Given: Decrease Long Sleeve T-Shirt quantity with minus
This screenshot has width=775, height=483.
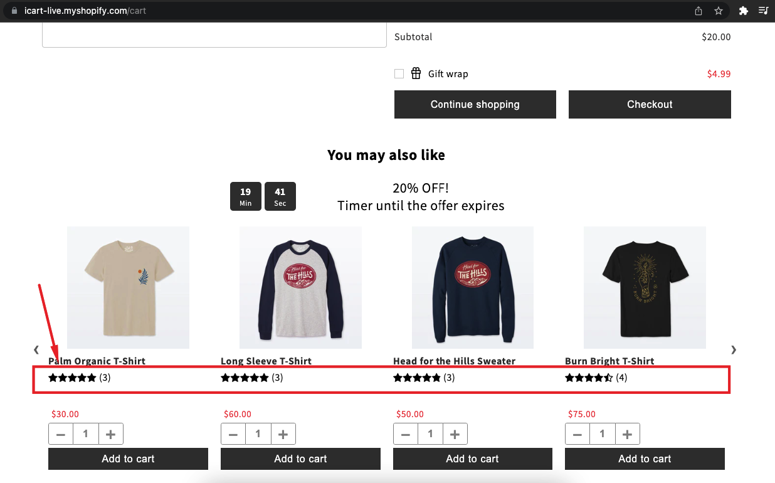Looking at the screenshot, I should (233, 434).
